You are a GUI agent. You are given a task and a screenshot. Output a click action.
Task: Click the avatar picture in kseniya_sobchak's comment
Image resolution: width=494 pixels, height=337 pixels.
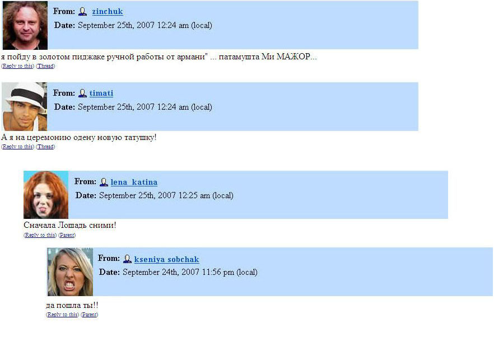coord(70,272)
